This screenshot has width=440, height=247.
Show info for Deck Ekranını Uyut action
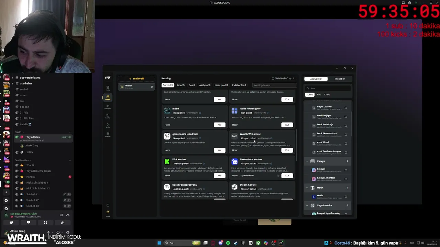(346, 134)
